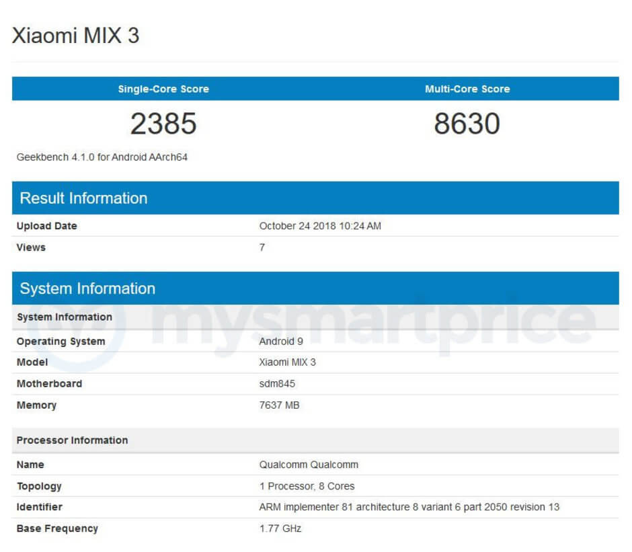
Task: Select the 1.77 GHz base frequency value
Action: [x=280, y=528]
